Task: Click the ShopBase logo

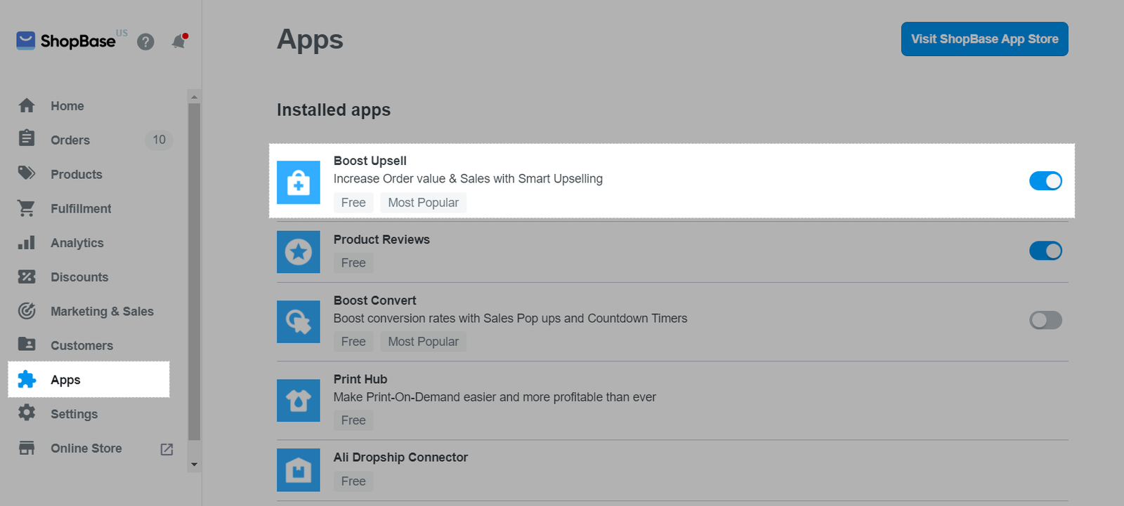Action: pos(66,41)
